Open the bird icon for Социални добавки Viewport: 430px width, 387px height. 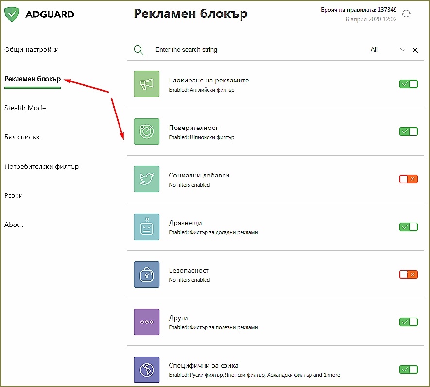click(x=147, y=179)
